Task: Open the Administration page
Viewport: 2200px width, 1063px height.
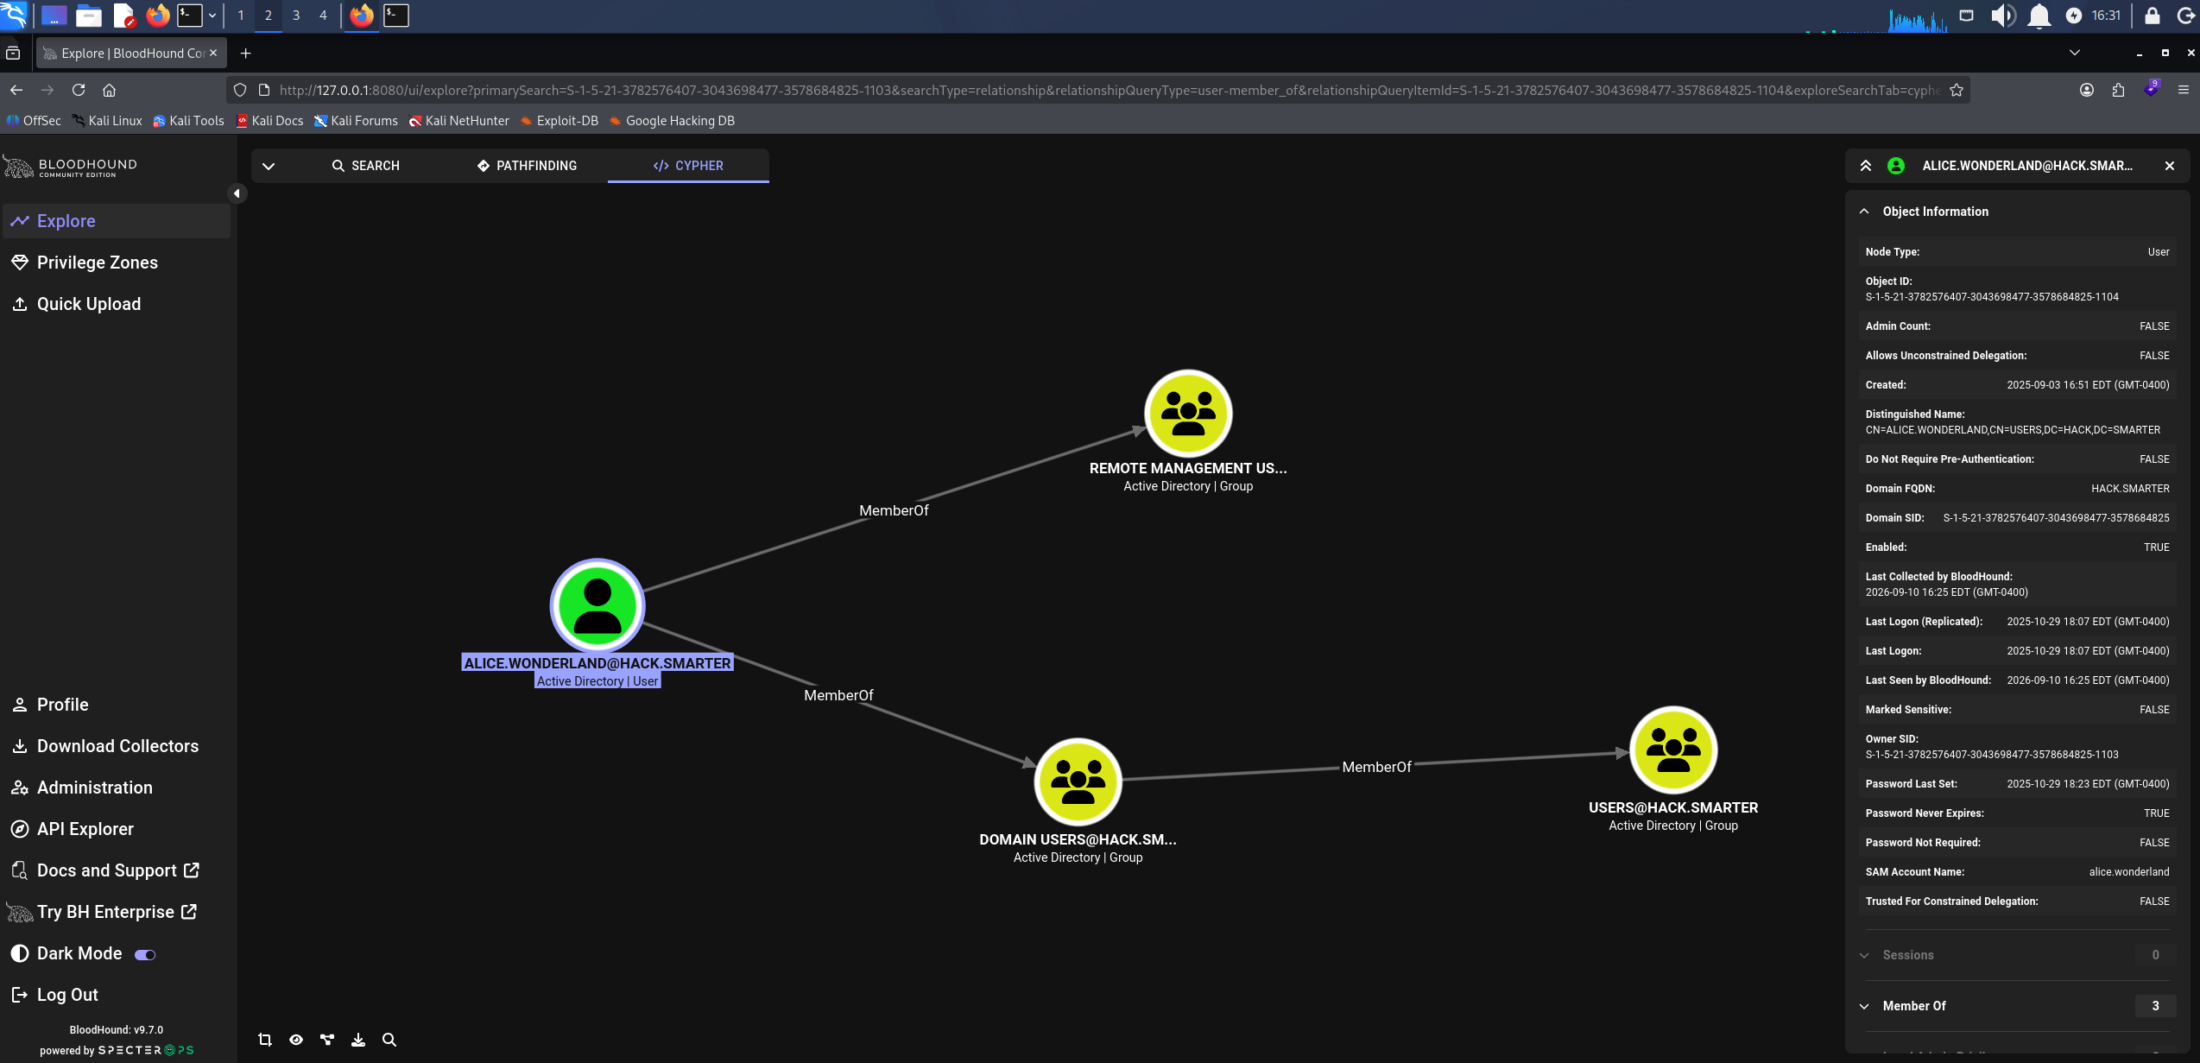Action: pos(117,788)
